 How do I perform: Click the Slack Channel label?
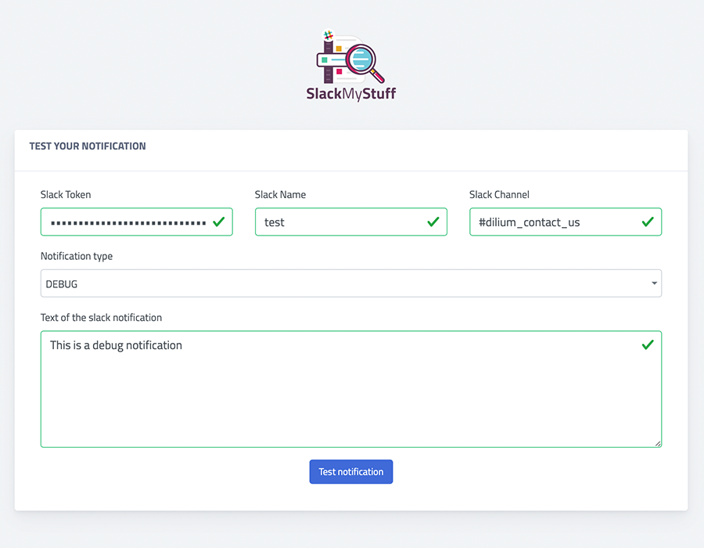click(x=499, y=195)
